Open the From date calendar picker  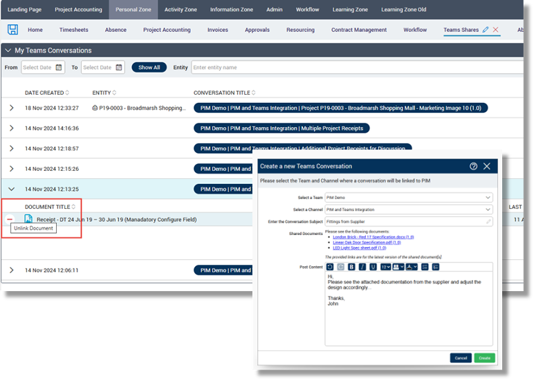(x=59, y=68)
